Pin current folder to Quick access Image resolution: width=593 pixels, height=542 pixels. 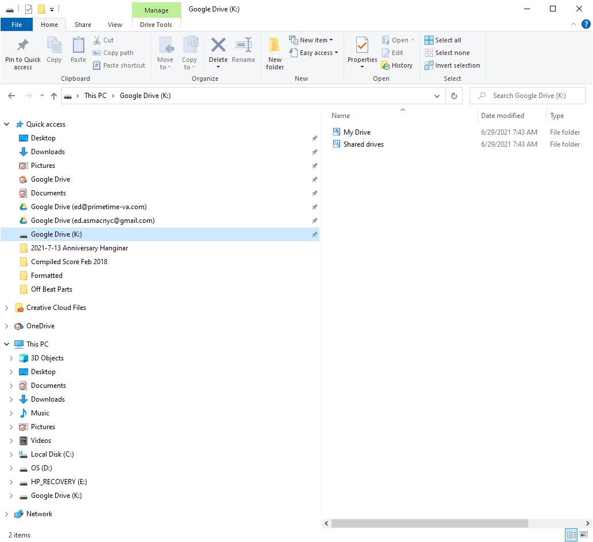tap(23, 53)
